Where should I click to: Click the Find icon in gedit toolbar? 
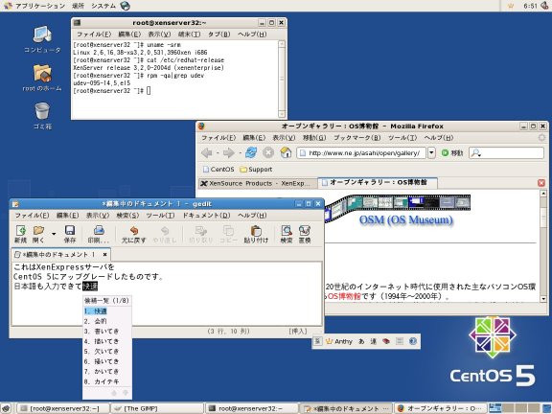287,234
